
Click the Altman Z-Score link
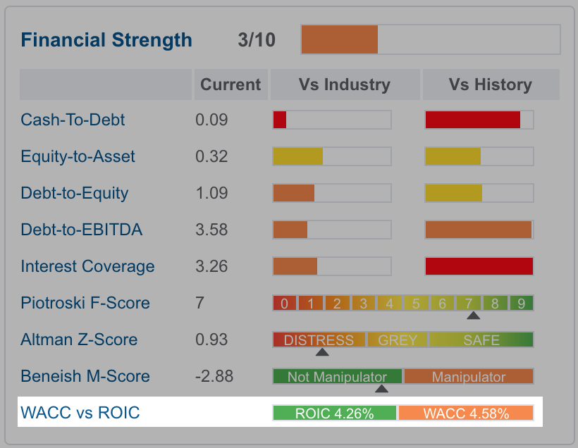click(x=79, y=340)
